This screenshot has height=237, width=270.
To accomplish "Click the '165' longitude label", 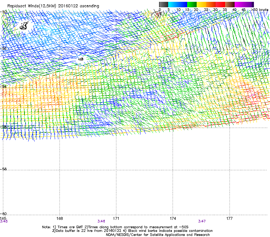I will click(3, 218).
